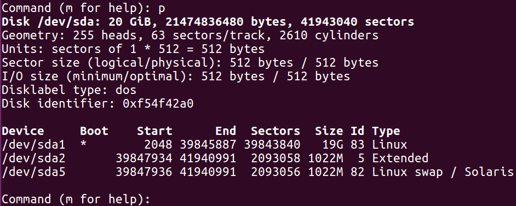Click the End column header

[226, 131]
